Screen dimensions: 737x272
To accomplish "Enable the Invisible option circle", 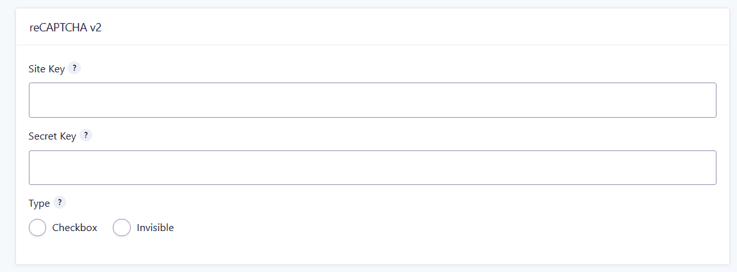I will [x=122, y=228].
